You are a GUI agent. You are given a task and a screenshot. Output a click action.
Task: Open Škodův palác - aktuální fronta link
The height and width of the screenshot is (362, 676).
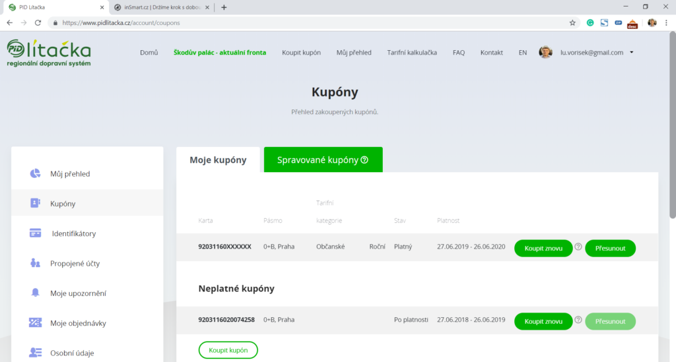220,53
